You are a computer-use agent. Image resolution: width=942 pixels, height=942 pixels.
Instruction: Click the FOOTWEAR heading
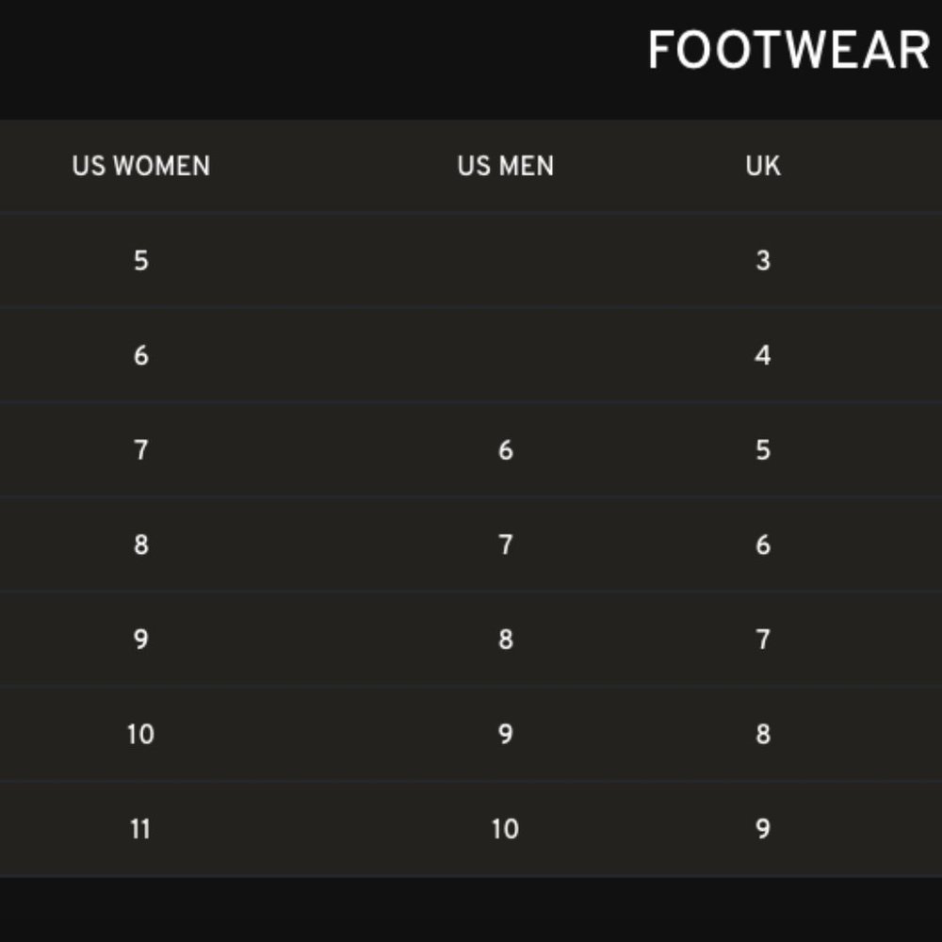point(788,51)
